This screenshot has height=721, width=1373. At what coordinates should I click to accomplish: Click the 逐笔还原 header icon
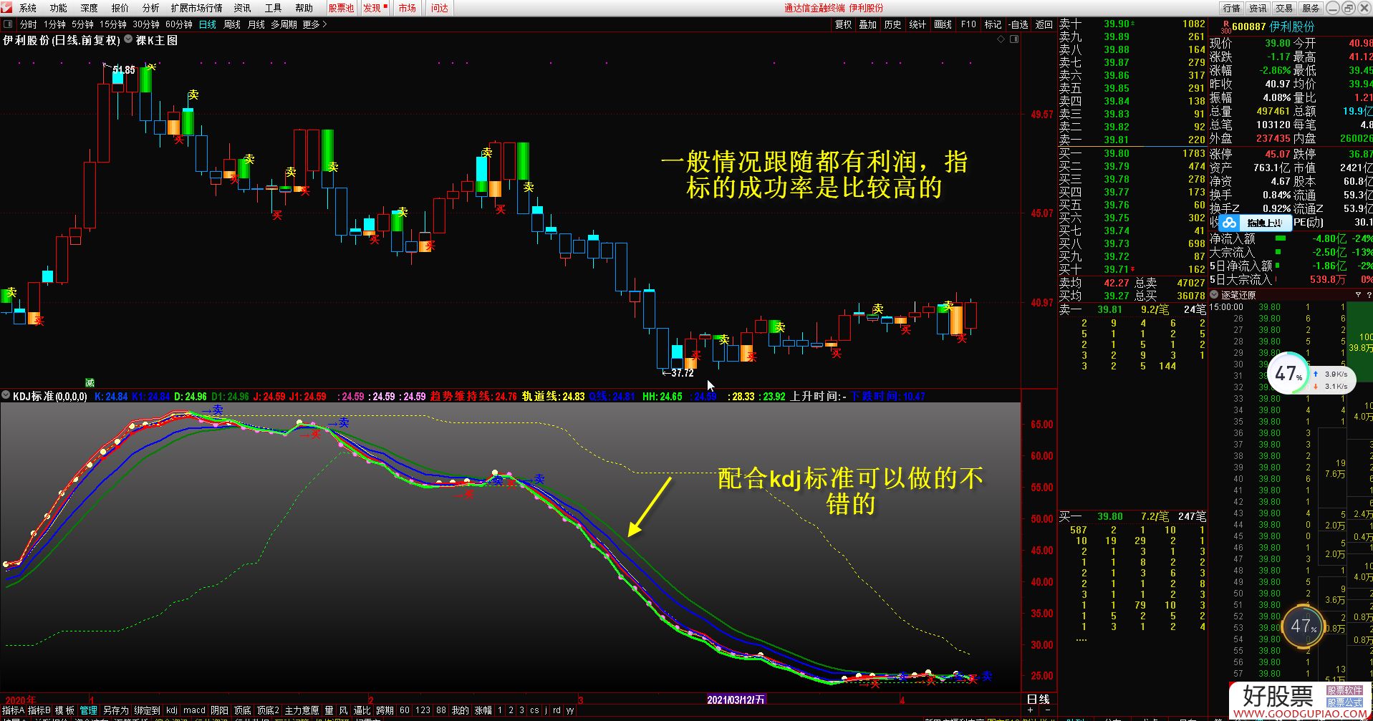click(x=1214, y=295)
